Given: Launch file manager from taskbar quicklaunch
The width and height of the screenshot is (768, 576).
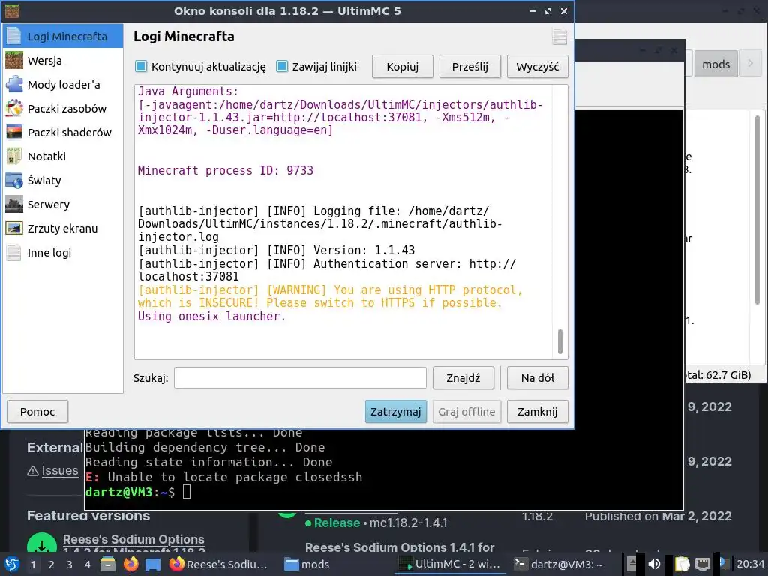Looking at the screenshot, I should tap(108, 564).
